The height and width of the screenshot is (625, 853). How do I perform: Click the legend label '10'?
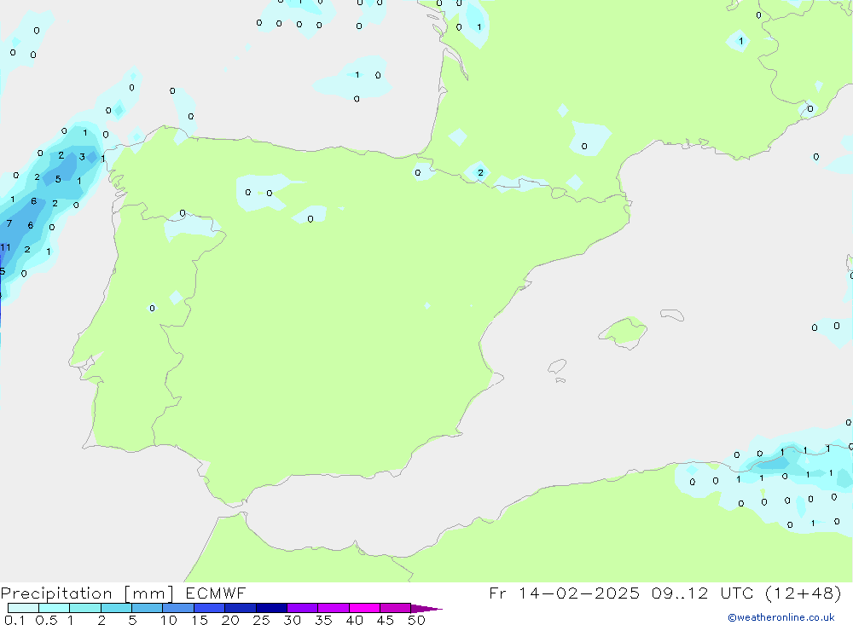click(169, 620)
